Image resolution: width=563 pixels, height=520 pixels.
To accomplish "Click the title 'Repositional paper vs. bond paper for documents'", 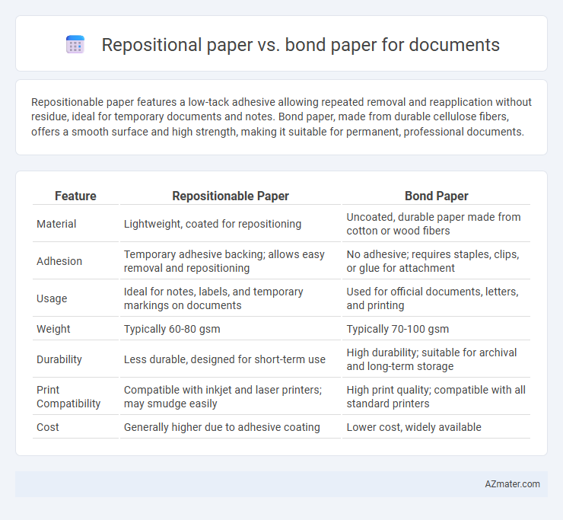I will pos(301,45).
